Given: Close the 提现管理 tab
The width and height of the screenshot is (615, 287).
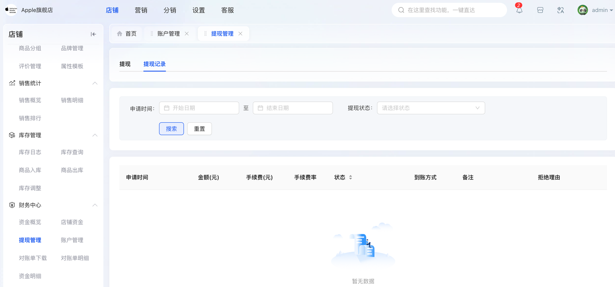Looking at the screenshot, I should pos(240,34).
